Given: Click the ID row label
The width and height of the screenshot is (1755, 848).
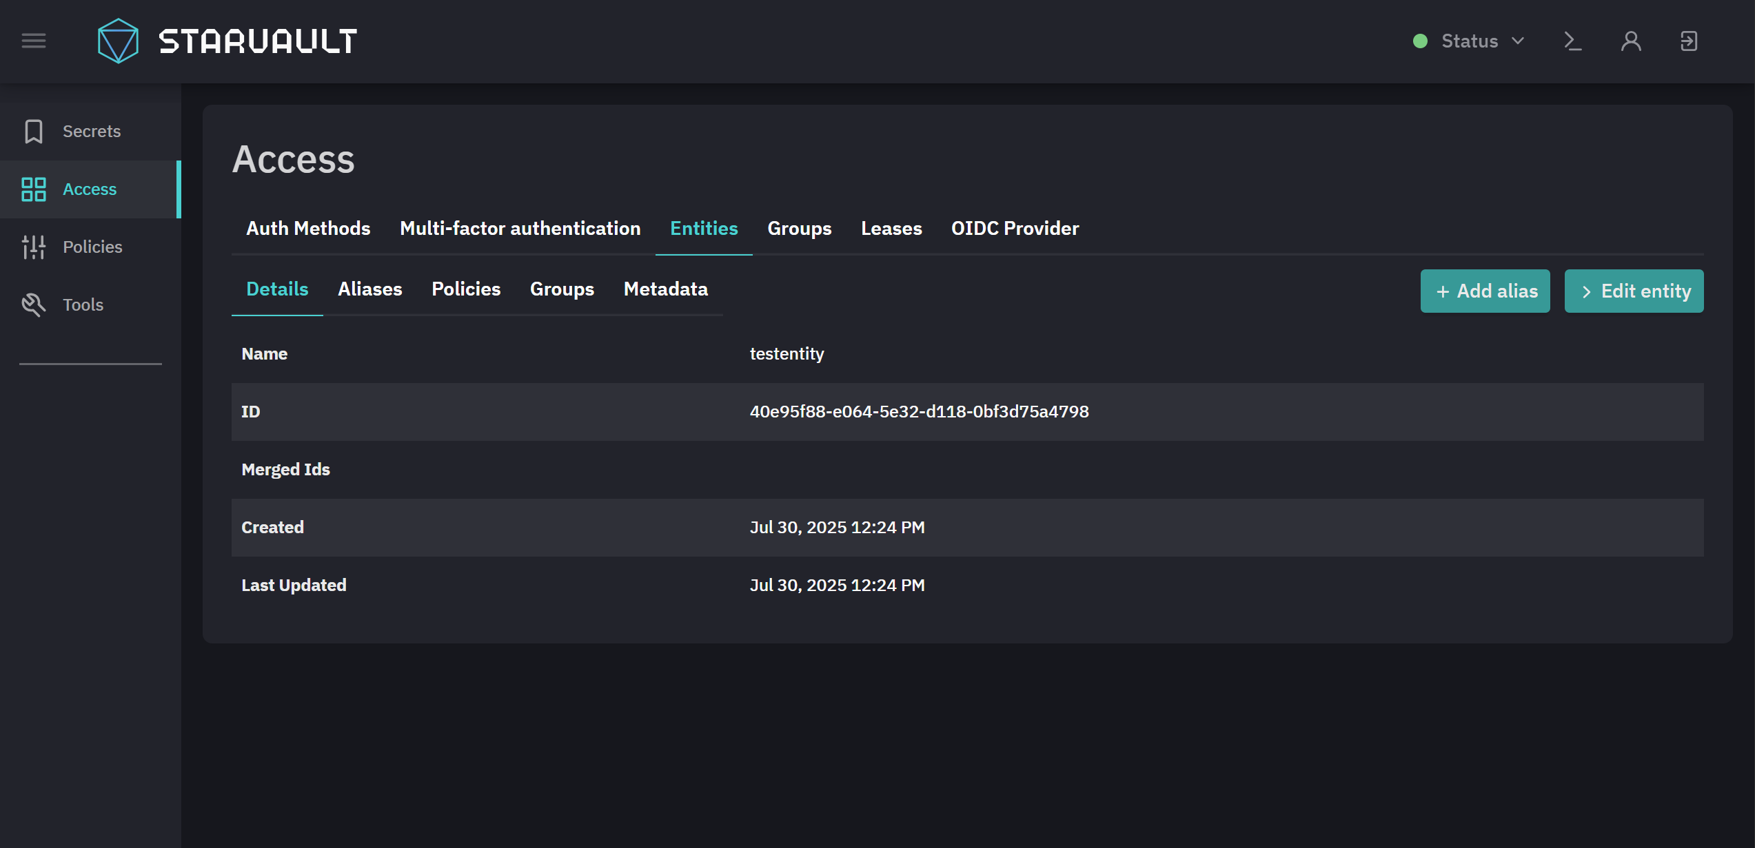Looking at the screenshot, I should click(250, 412).
